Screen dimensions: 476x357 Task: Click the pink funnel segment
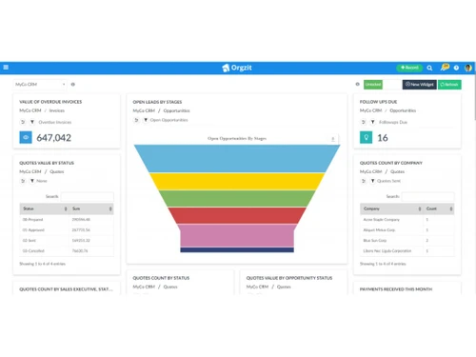click(x=237, y=235)
